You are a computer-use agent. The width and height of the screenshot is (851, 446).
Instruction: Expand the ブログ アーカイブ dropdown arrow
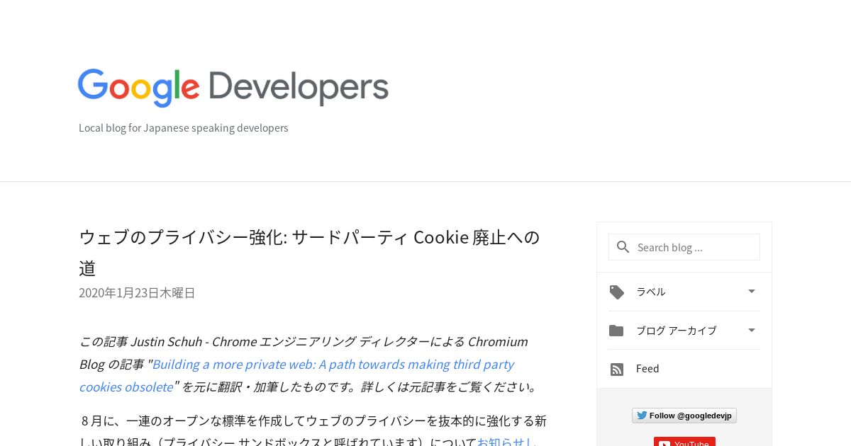tap(752, 330)
